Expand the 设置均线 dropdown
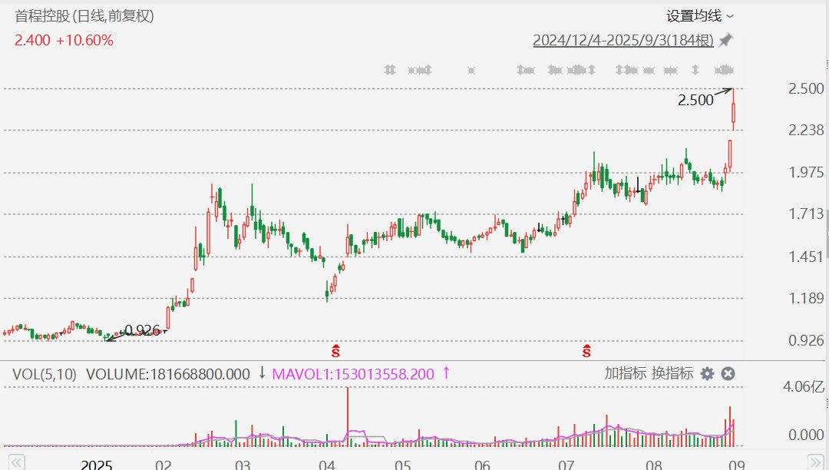Screen dimensions: 829x470 pyautogui.click(x=700, y=15)
